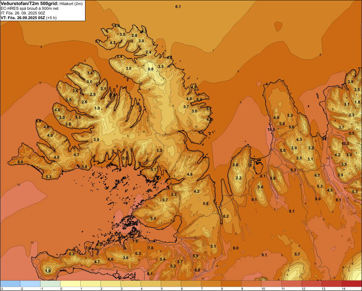Click the temperature value 1.0 on the map
Viewport: 362px width, 291px height.
[x=48, y=271]
